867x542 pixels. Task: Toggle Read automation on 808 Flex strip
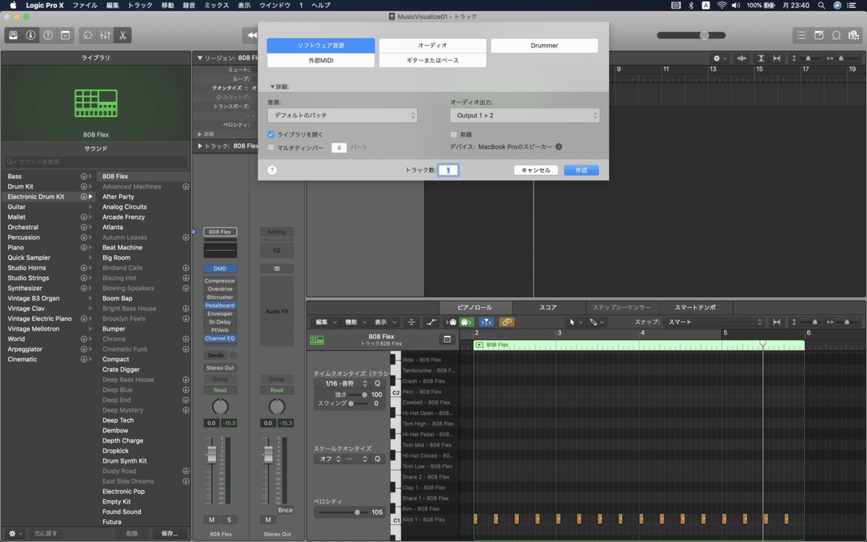pos(220,390)
